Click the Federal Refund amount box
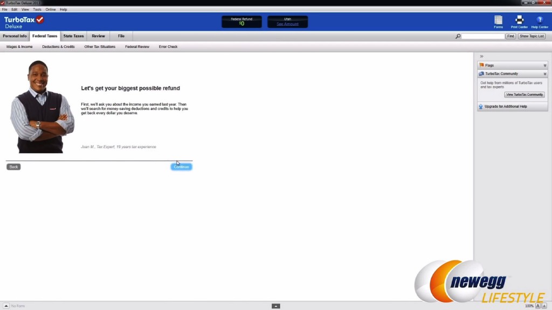Viewport: 552px width, 310px height. pos(241,22)
